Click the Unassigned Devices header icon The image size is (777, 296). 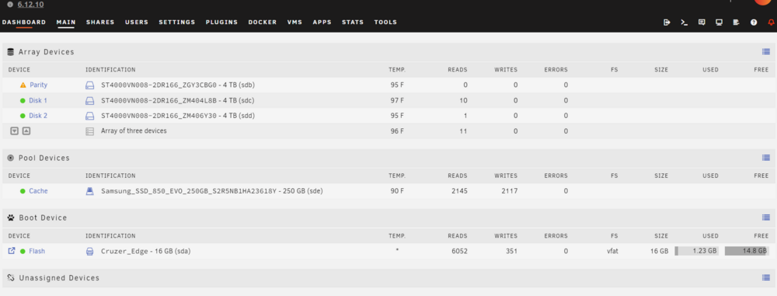tap(11, 277)
